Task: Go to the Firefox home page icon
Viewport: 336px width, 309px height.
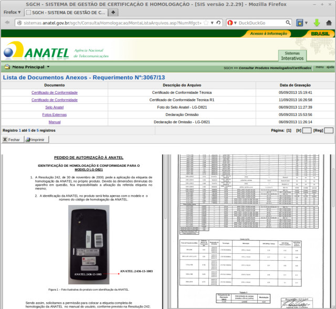Action: pos(329,23)
